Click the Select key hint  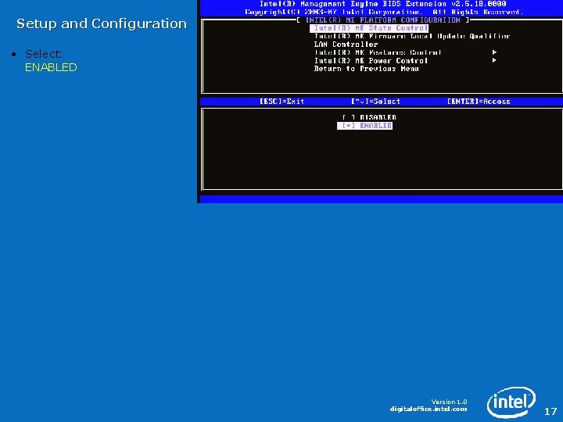point(375,102)
